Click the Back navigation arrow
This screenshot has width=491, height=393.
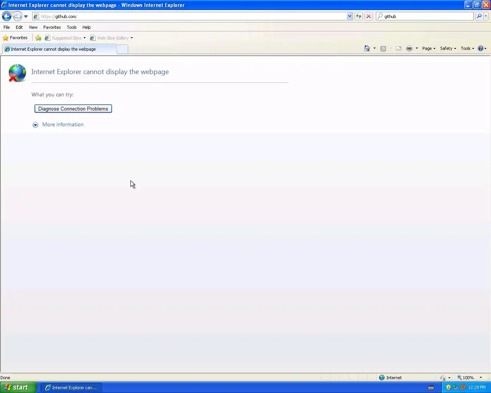click(x=7, y=16)
